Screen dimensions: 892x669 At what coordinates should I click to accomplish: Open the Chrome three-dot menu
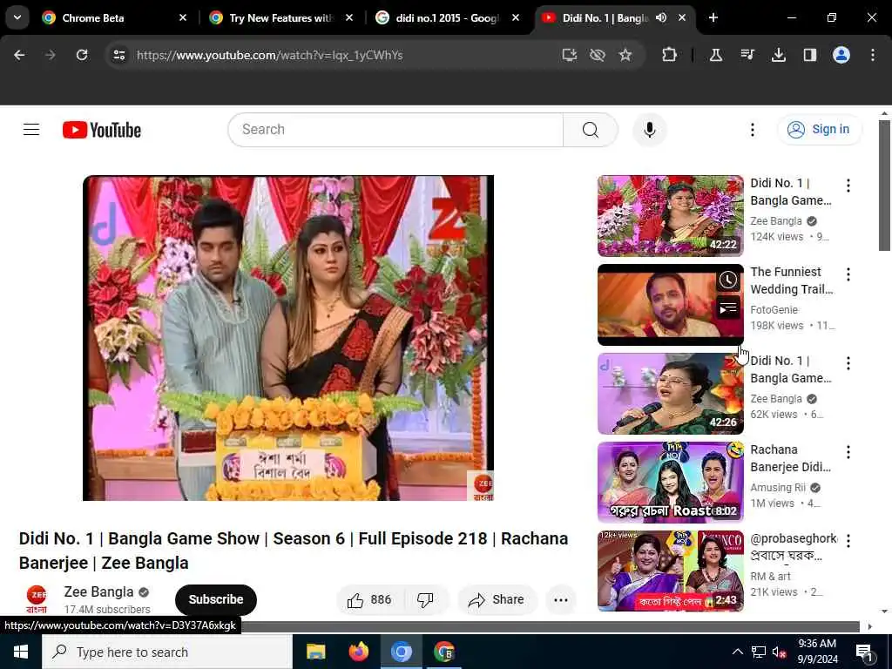pos(872,55)
